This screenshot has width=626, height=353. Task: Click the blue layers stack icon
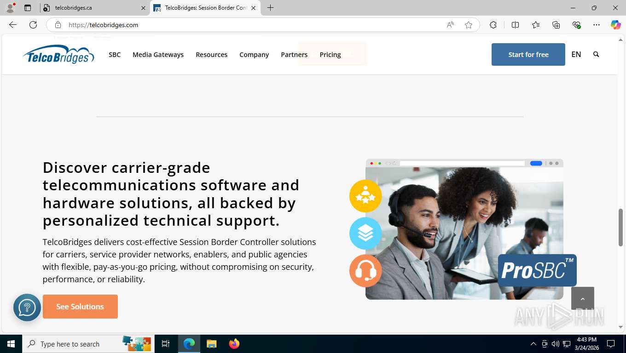pos(365,233)
